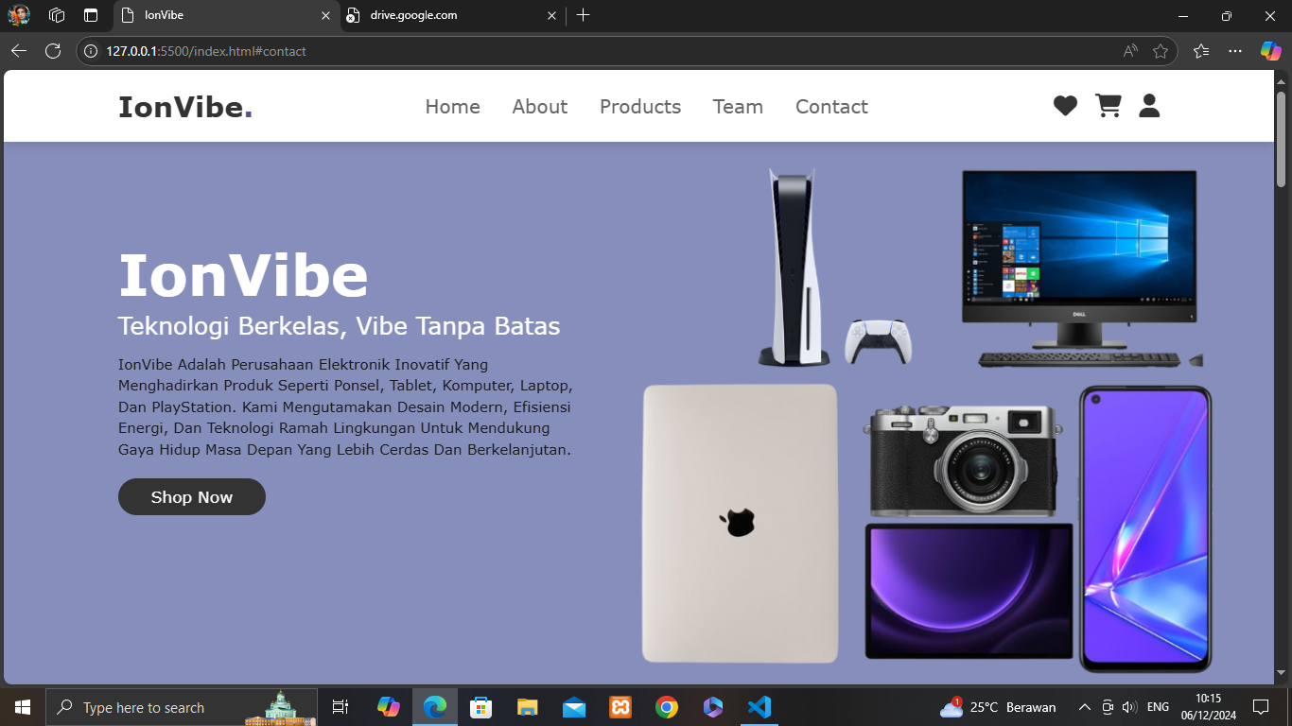This screenshot has width=1292, height=726.
Task: Open the Contact nav link
Action: (x=831, y=107)
